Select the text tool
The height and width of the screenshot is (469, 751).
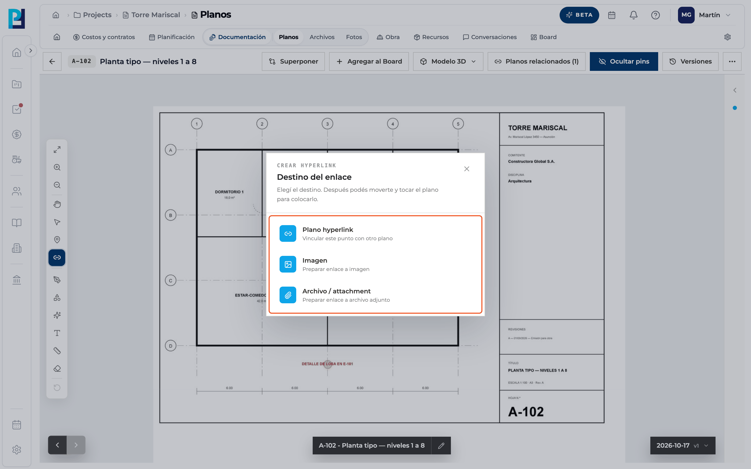click(x=57, y=333)
